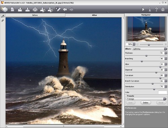Save guiding lines with pencil-down icon
This screenshot has height=128, width=168.
coord(50,9)
